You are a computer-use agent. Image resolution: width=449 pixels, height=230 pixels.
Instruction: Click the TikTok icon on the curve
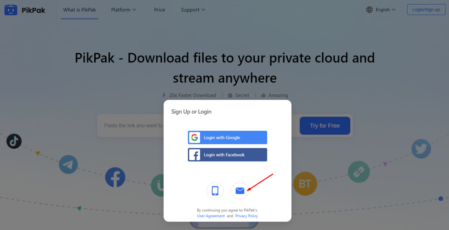point(14,141)
